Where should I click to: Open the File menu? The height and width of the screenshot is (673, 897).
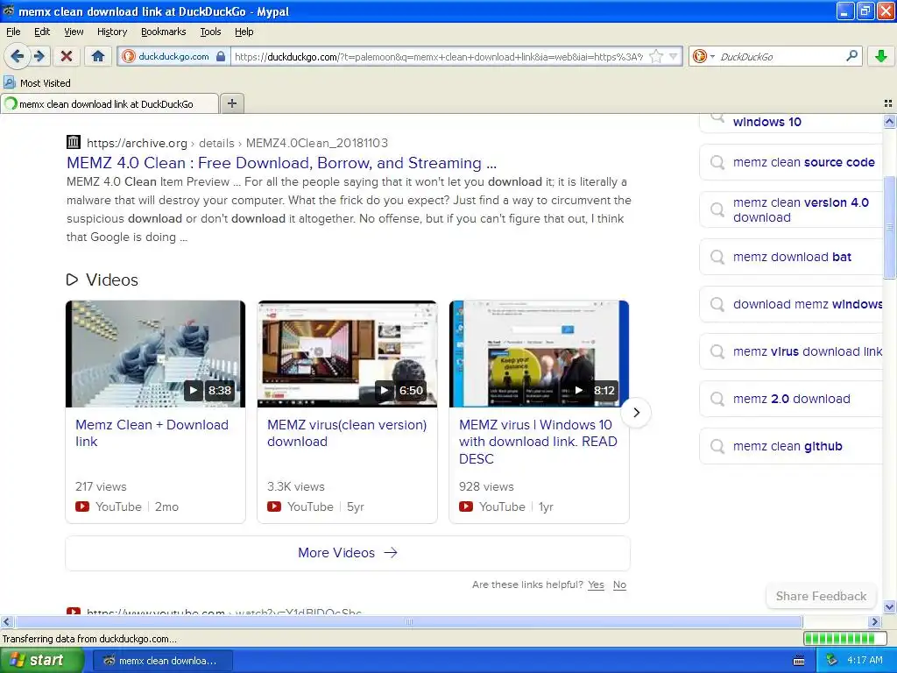[13, 32]
